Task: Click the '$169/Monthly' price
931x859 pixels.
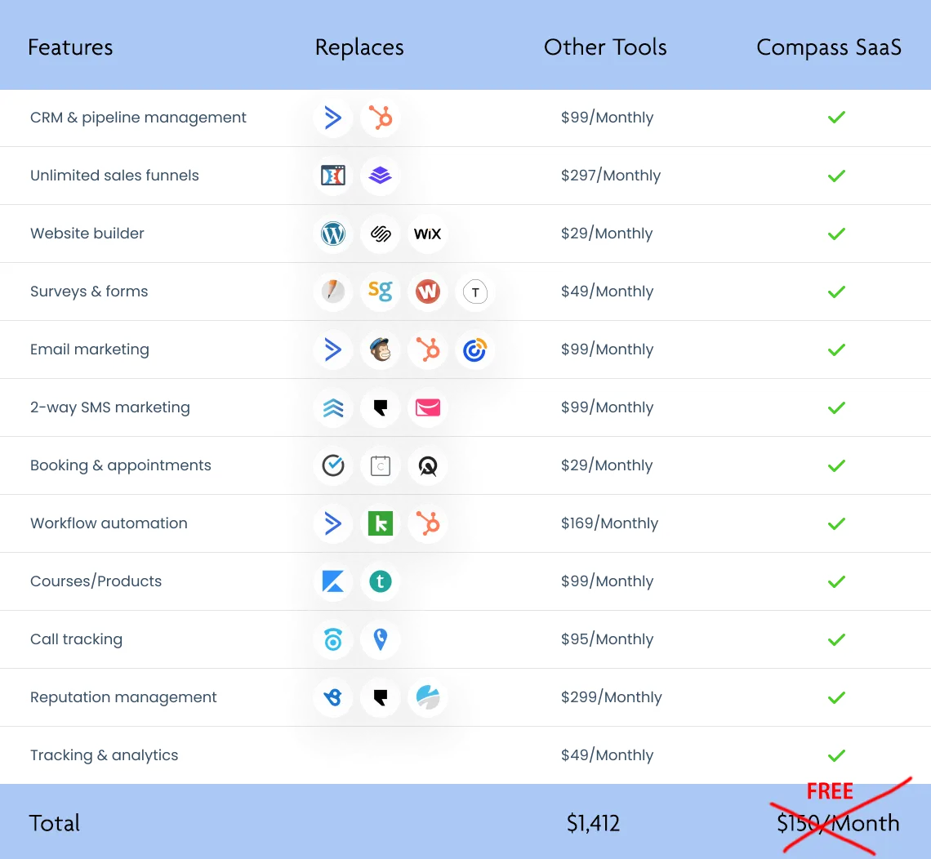Action: pyautogui.click(x=610, y=523)
